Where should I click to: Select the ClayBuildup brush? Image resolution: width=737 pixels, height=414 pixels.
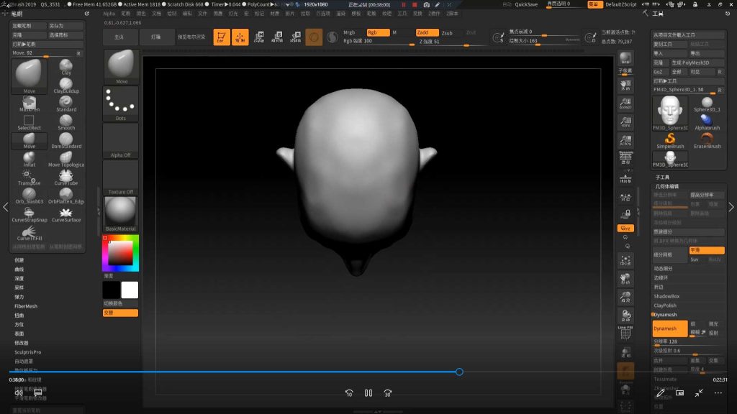pos(66,83)
